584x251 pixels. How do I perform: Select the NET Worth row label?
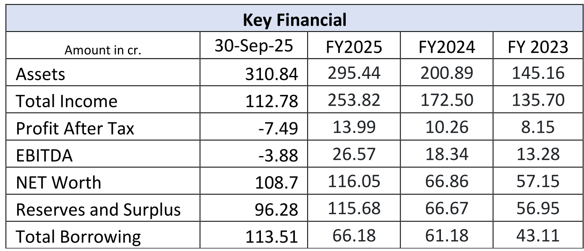[58, 183]
